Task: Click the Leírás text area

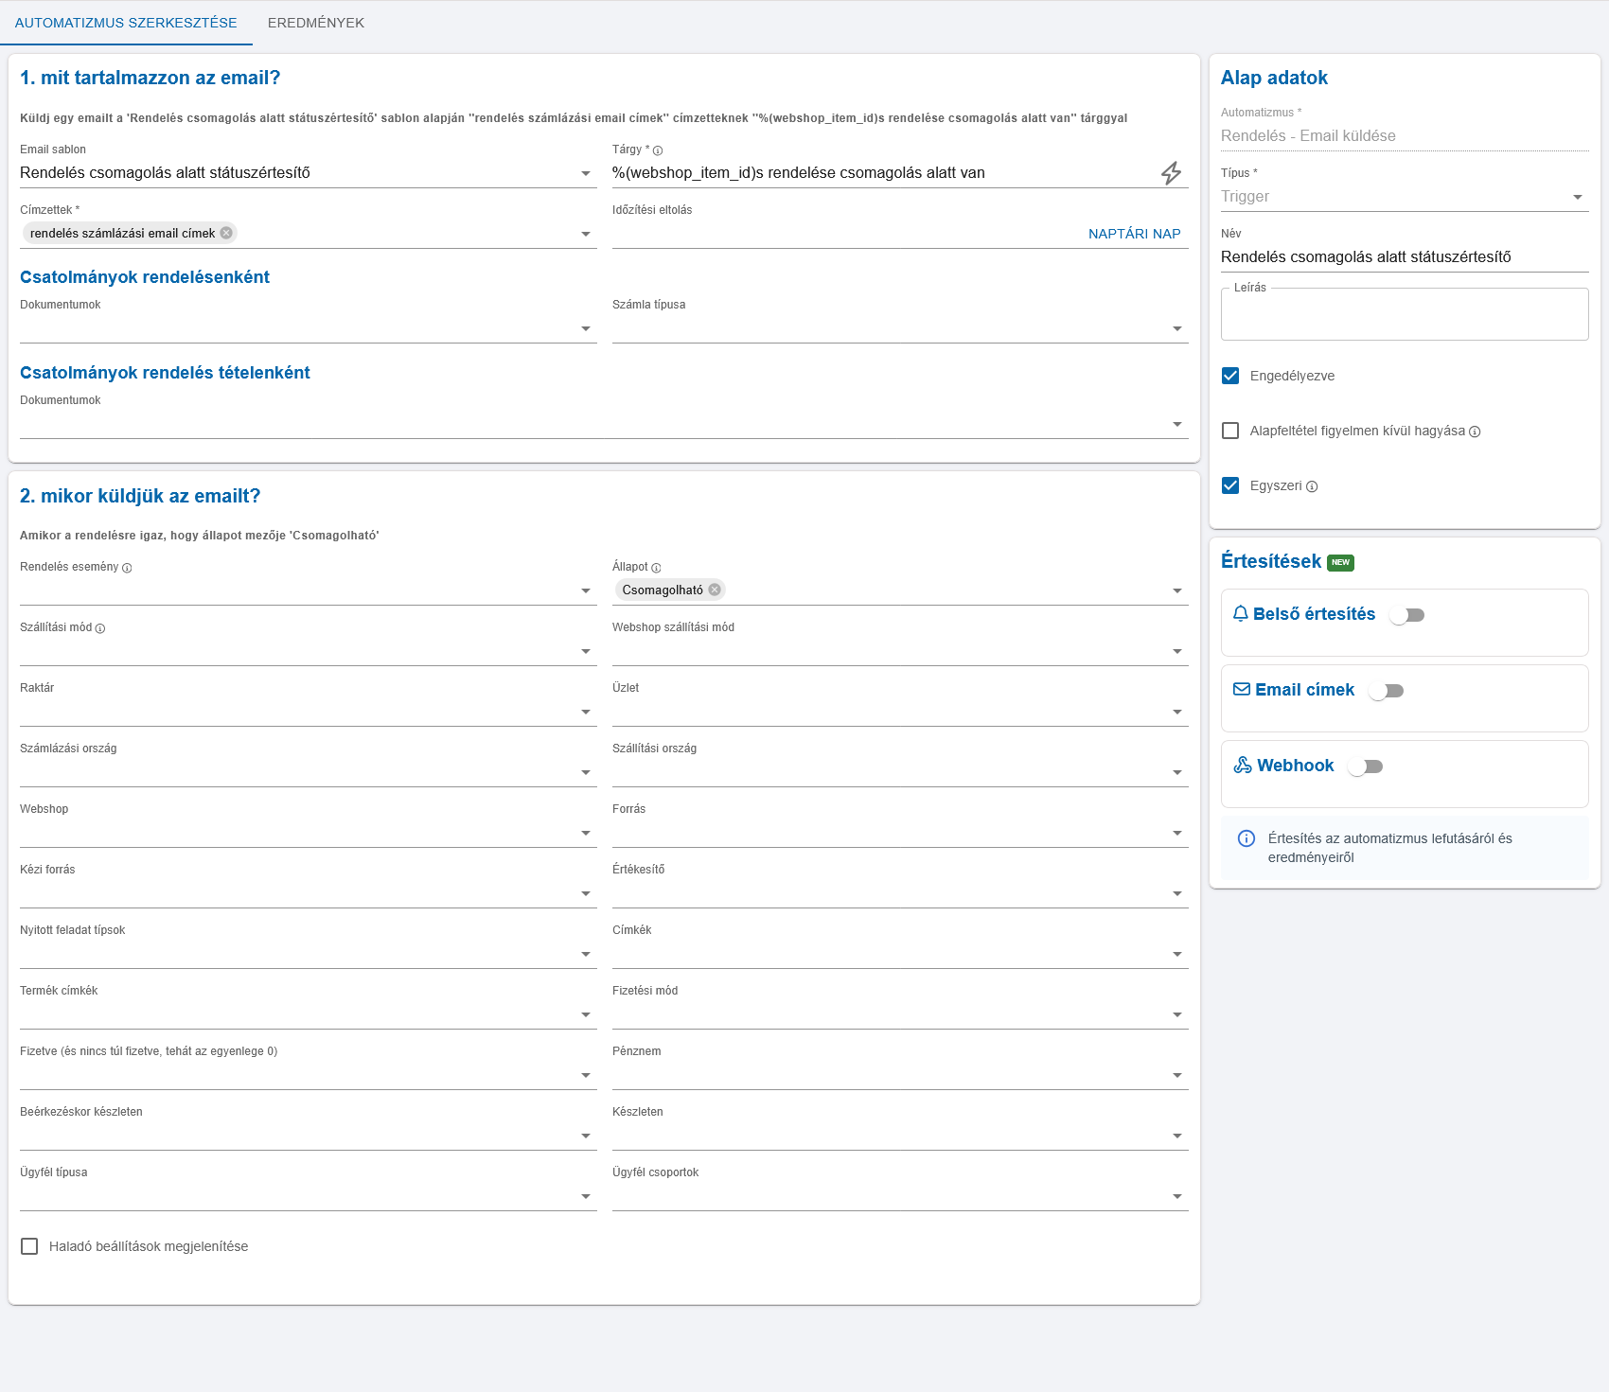Action: pos(1405,314)
